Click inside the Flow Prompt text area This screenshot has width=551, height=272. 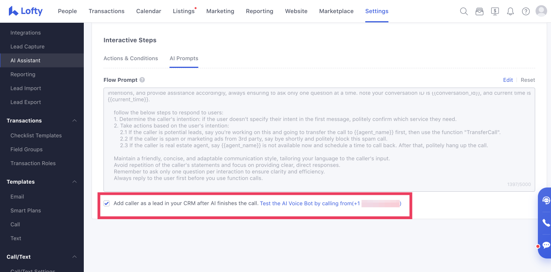[319, 140]
